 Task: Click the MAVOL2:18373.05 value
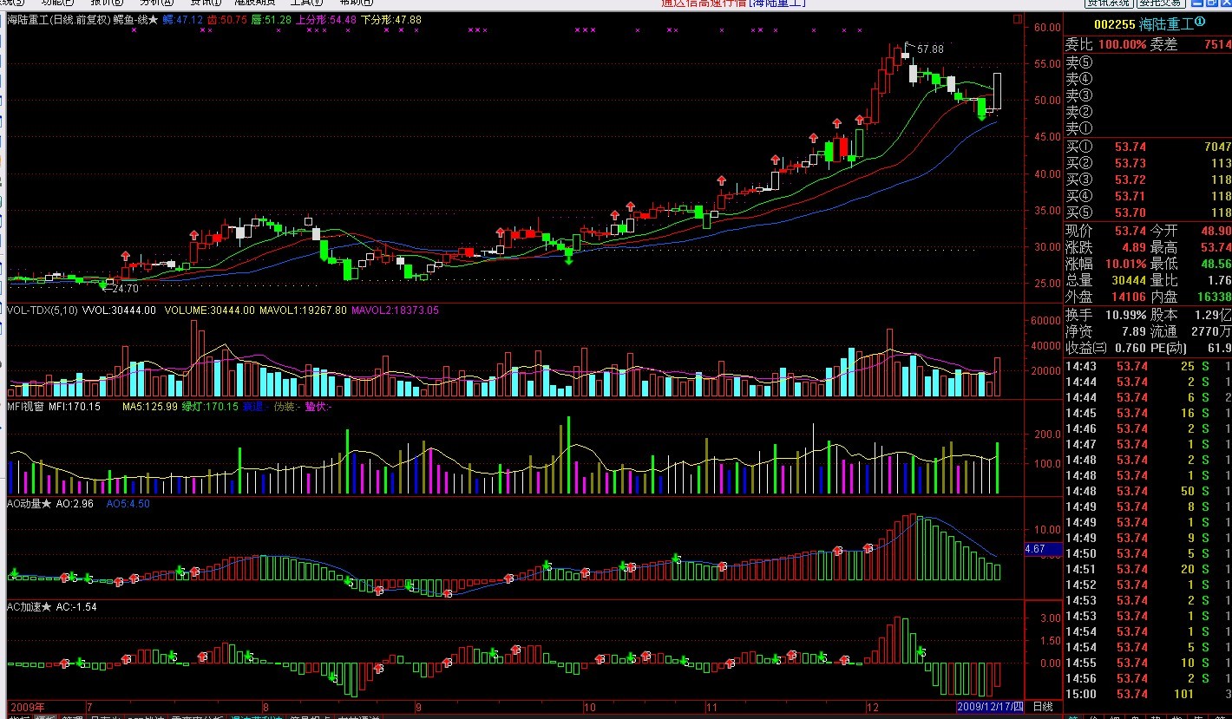pyautogui.click(x=395, y=310)
